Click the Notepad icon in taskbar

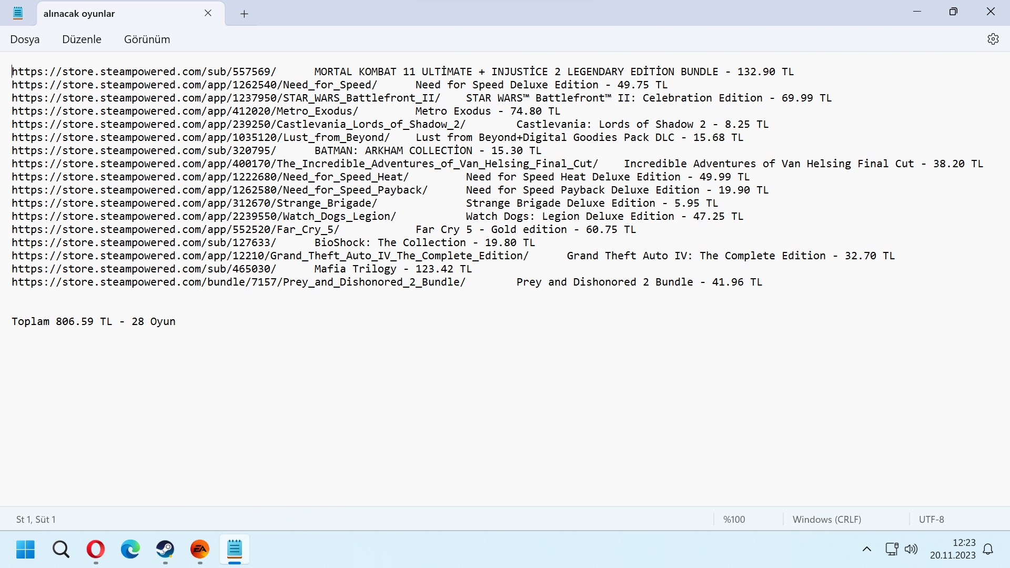point(235,549)
